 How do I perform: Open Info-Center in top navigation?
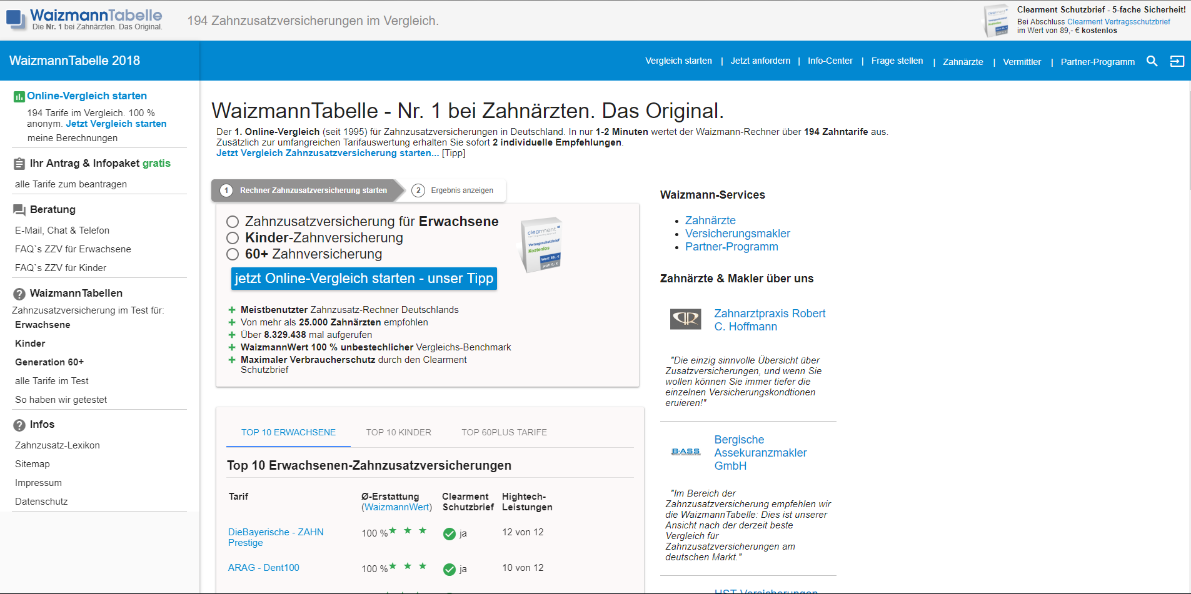(830, 61)
